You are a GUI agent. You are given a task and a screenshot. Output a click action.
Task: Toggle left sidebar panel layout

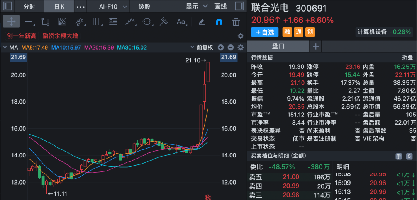tap(7, 7)
